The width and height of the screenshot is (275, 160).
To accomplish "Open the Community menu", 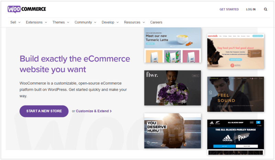I will click(x=83, y=22).
